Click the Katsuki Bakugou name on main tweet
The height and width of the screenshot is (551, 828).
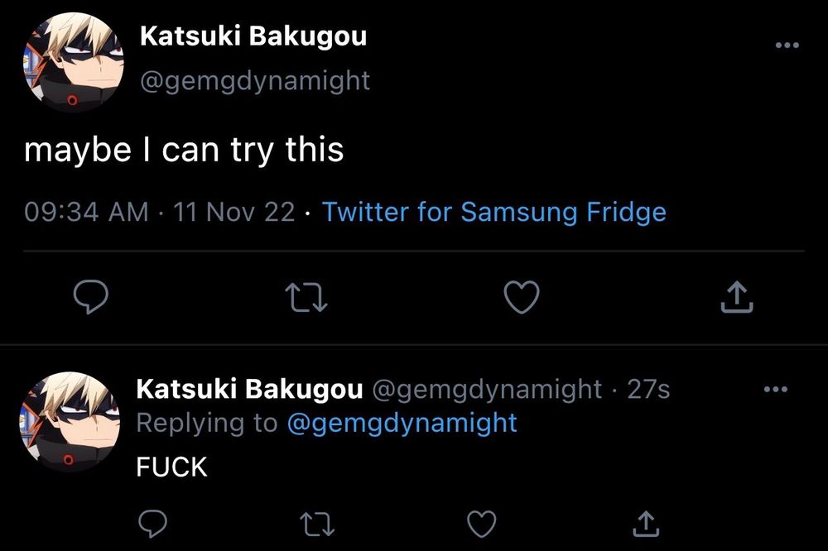pyautogui.click(x=253, y=36)
